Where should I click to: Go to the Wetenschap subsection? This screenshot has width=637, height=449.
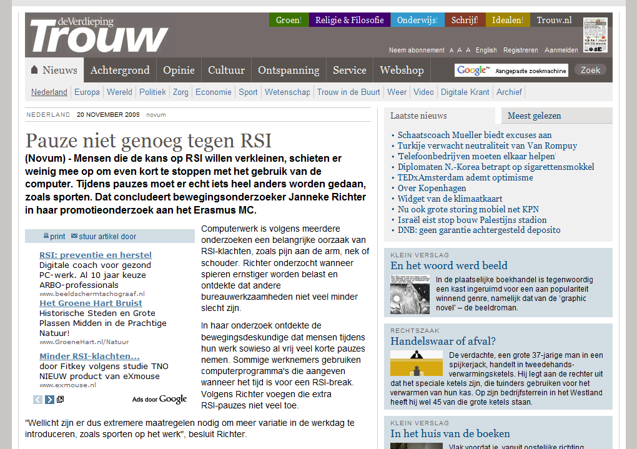[287, 92]
